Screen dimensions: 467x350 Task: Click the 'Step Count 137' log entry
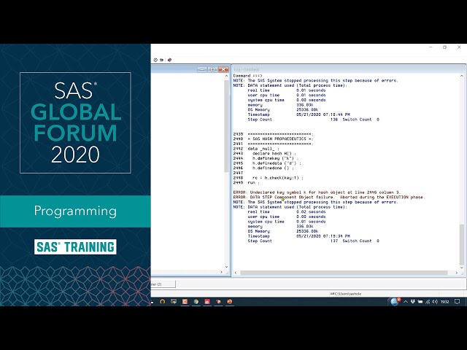pos(313,241)
